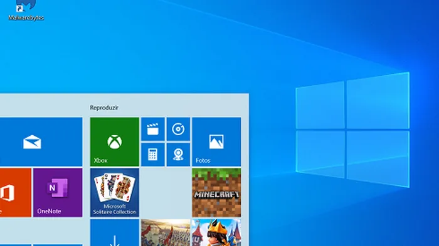
Task: Open the Movies & TV clapperboard tile
Action: coord(153,129)
